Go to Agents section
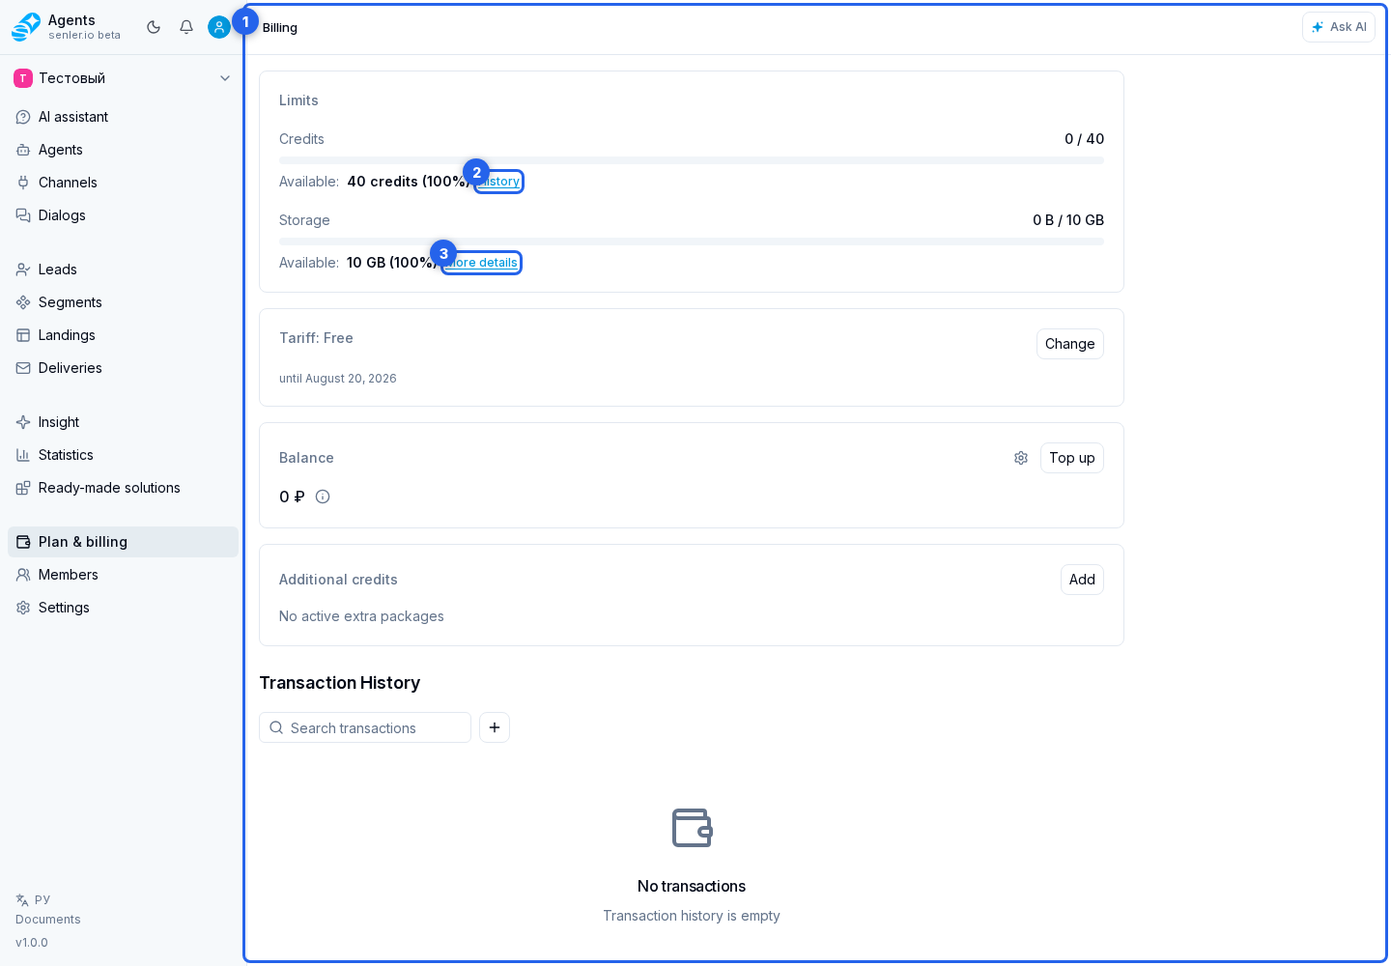The height and width of the screenshot is (966, 1391). coord(123,150)
